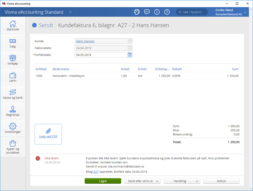Click the Antall column header
253x191 pixels.
[x=125, y=69]
